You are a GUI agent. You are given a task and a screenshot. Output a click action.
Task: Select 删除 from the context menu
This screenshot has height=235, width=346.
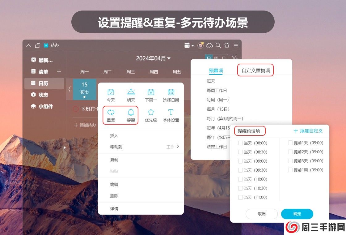point(114,196)
